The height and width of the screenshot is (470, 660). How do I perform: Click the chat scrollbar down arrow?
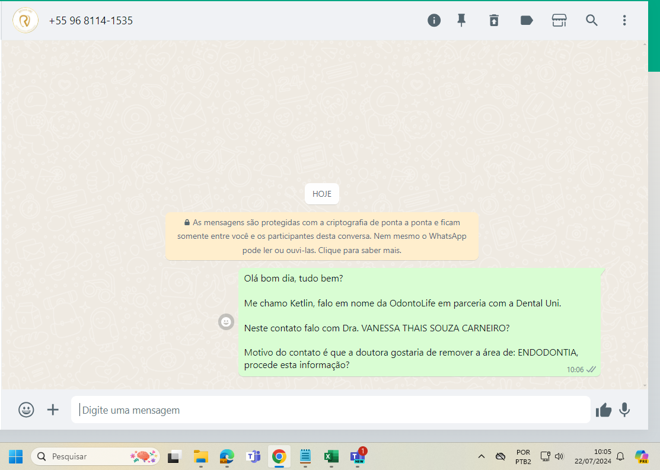coord(645,385)
